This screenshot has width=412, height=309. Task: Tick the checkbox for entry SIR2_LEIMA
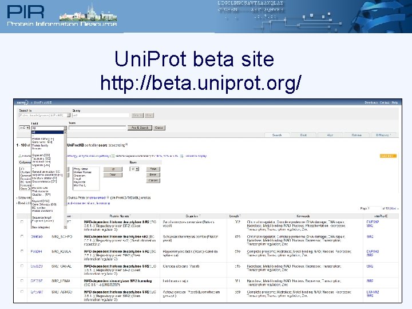[x=22, y=280]
